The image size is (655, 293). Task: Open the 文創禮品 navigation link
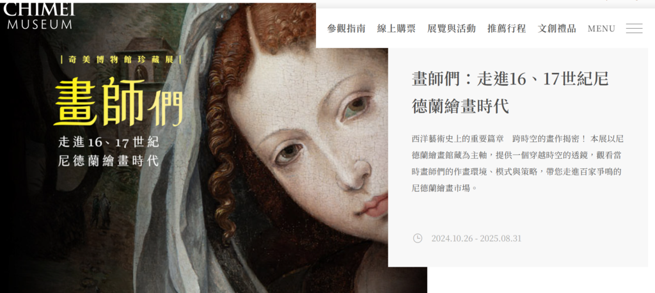[x=556, y=28]
